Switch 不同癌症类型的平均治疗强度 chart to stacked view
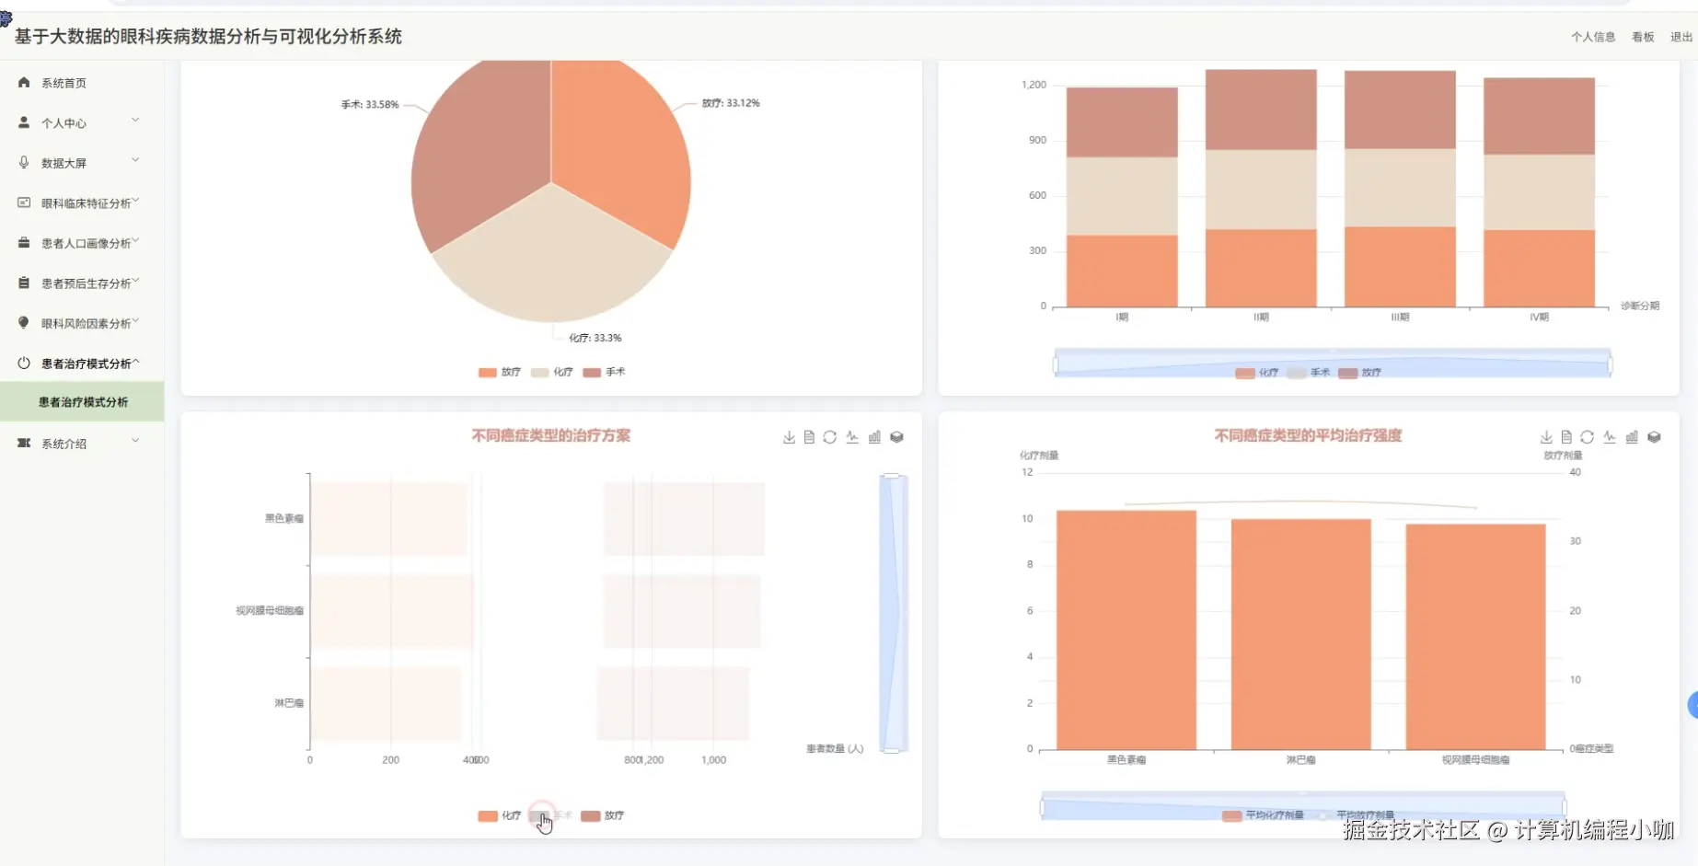Screen dimensions: 1698x866 pyautogui.click(x=1654, y=437)
